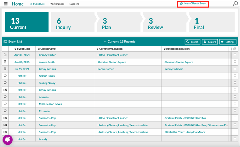This screenshot has width=240, height=147.
Task: Check the box for Brandy Carter's event
Action: (x=235, y=55)
